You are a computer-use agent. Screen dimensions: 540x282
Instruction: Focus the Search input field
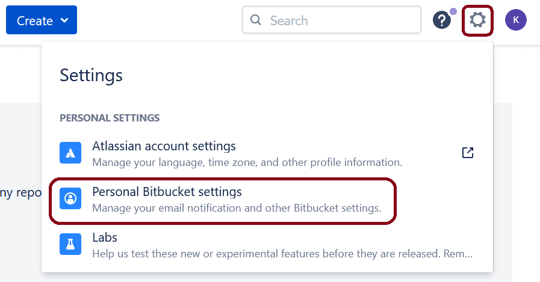[x=340, y=20]
